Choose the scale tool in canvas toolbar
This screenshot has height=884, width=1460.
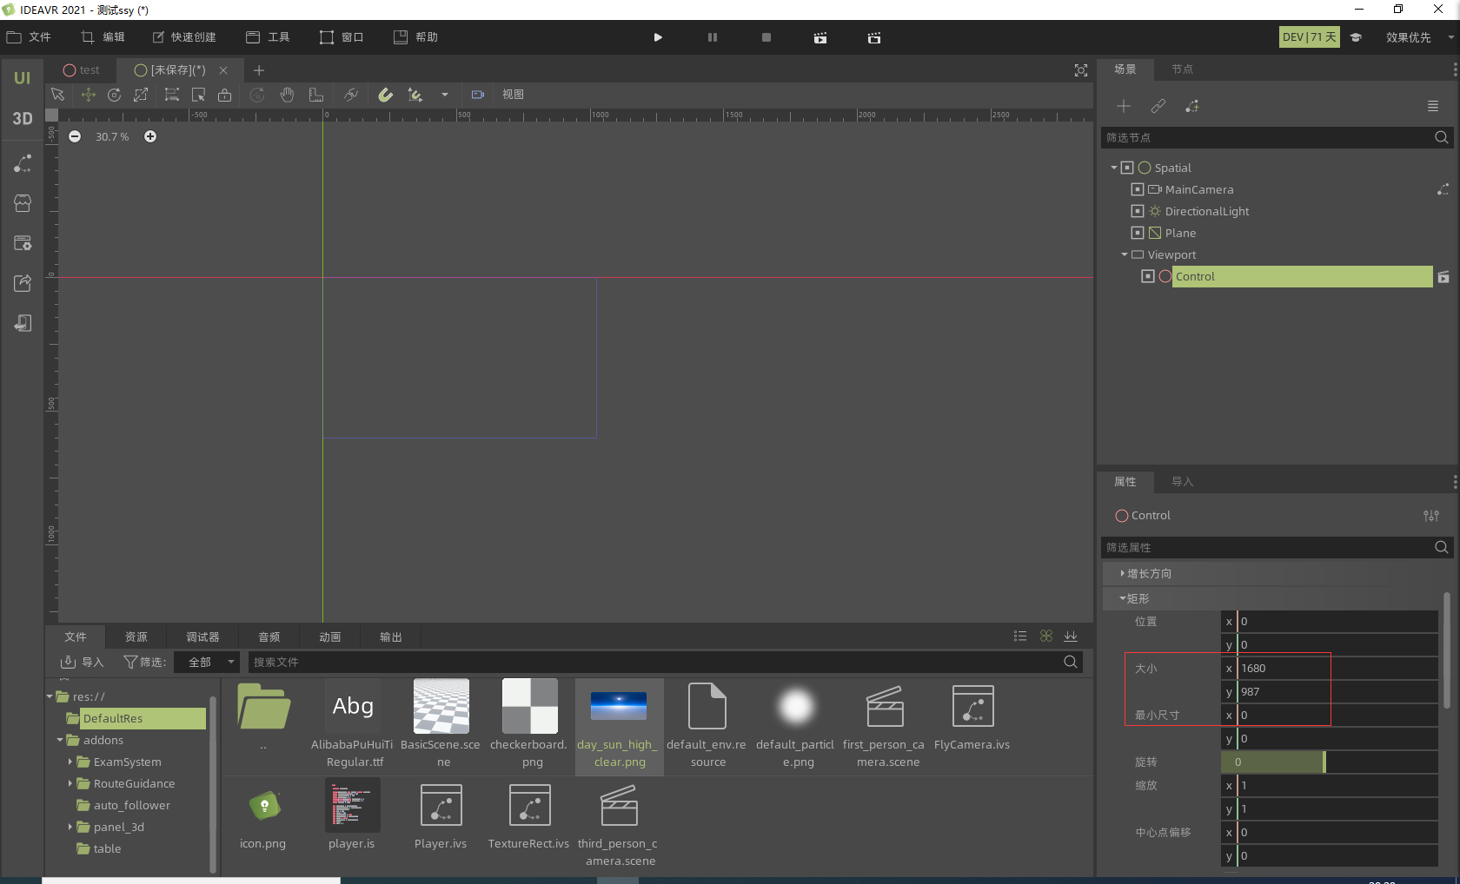[141, 95]
